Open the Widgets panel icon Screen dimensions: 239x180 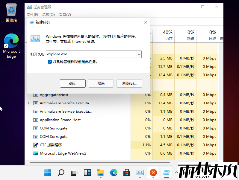point(87,173)
